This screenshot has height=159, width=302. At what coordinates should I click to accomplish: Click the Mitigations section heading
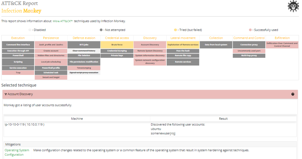click(x=13, y=145)
